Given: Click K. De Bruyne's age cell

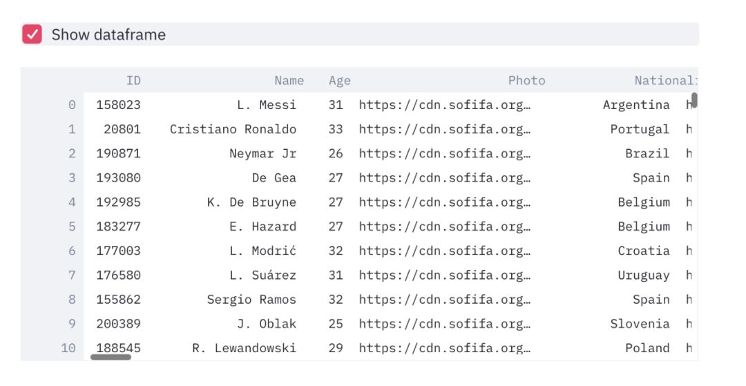Looking at the screenshot, I should pos(336,202).
